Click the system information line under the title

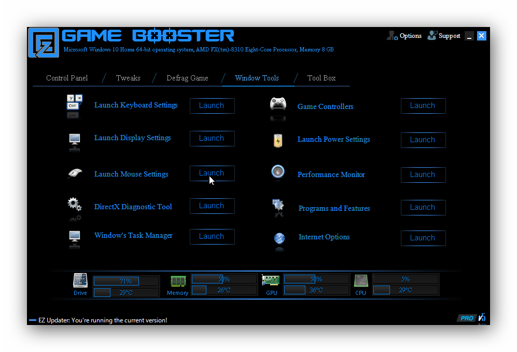pyautogui.click(x=199, y=49)
